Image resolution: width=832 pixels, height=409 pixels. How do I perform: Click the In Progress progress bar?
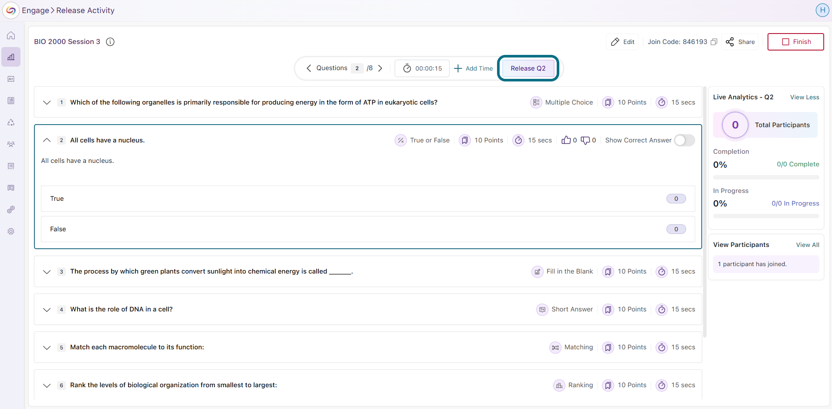pyautogui.click(x=766, y=216)
